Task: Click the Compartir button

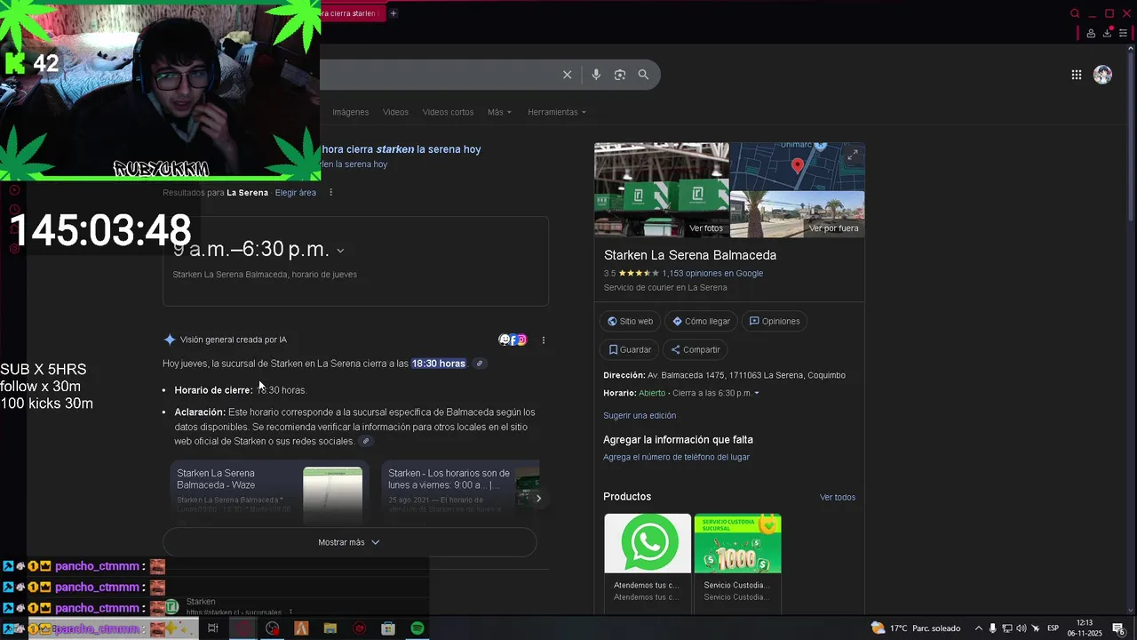Action: click(x=696, y=349)
